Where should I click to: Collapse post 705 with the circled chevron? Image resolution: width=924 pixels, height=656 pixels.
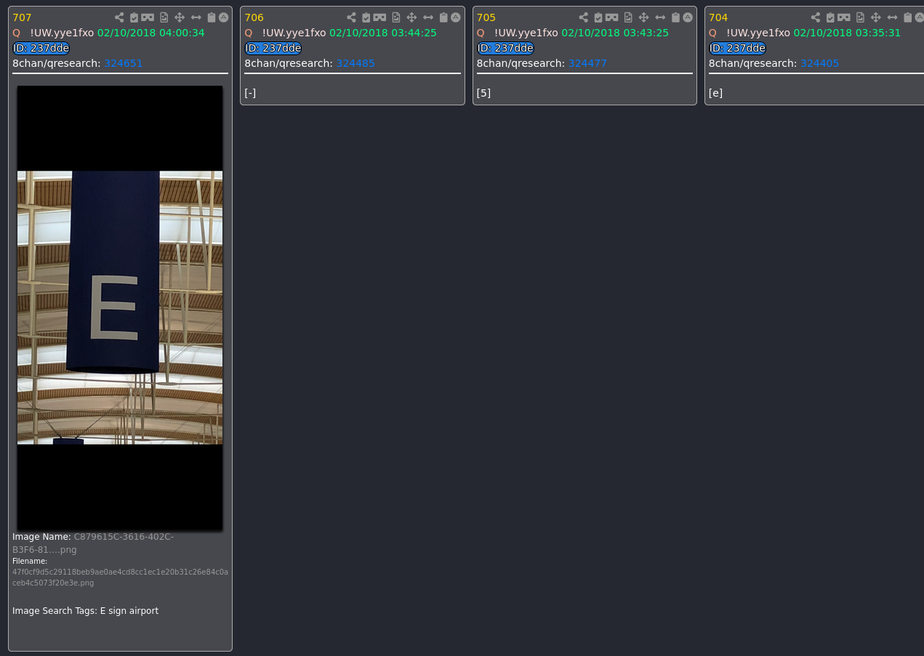[x=687, y=17]
